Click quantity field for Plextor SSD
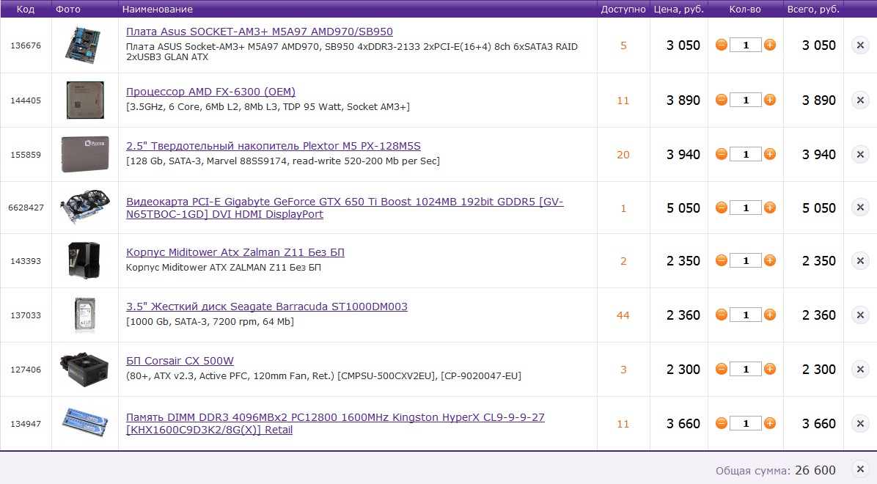The image size is (877, 484). coord(746,155)
